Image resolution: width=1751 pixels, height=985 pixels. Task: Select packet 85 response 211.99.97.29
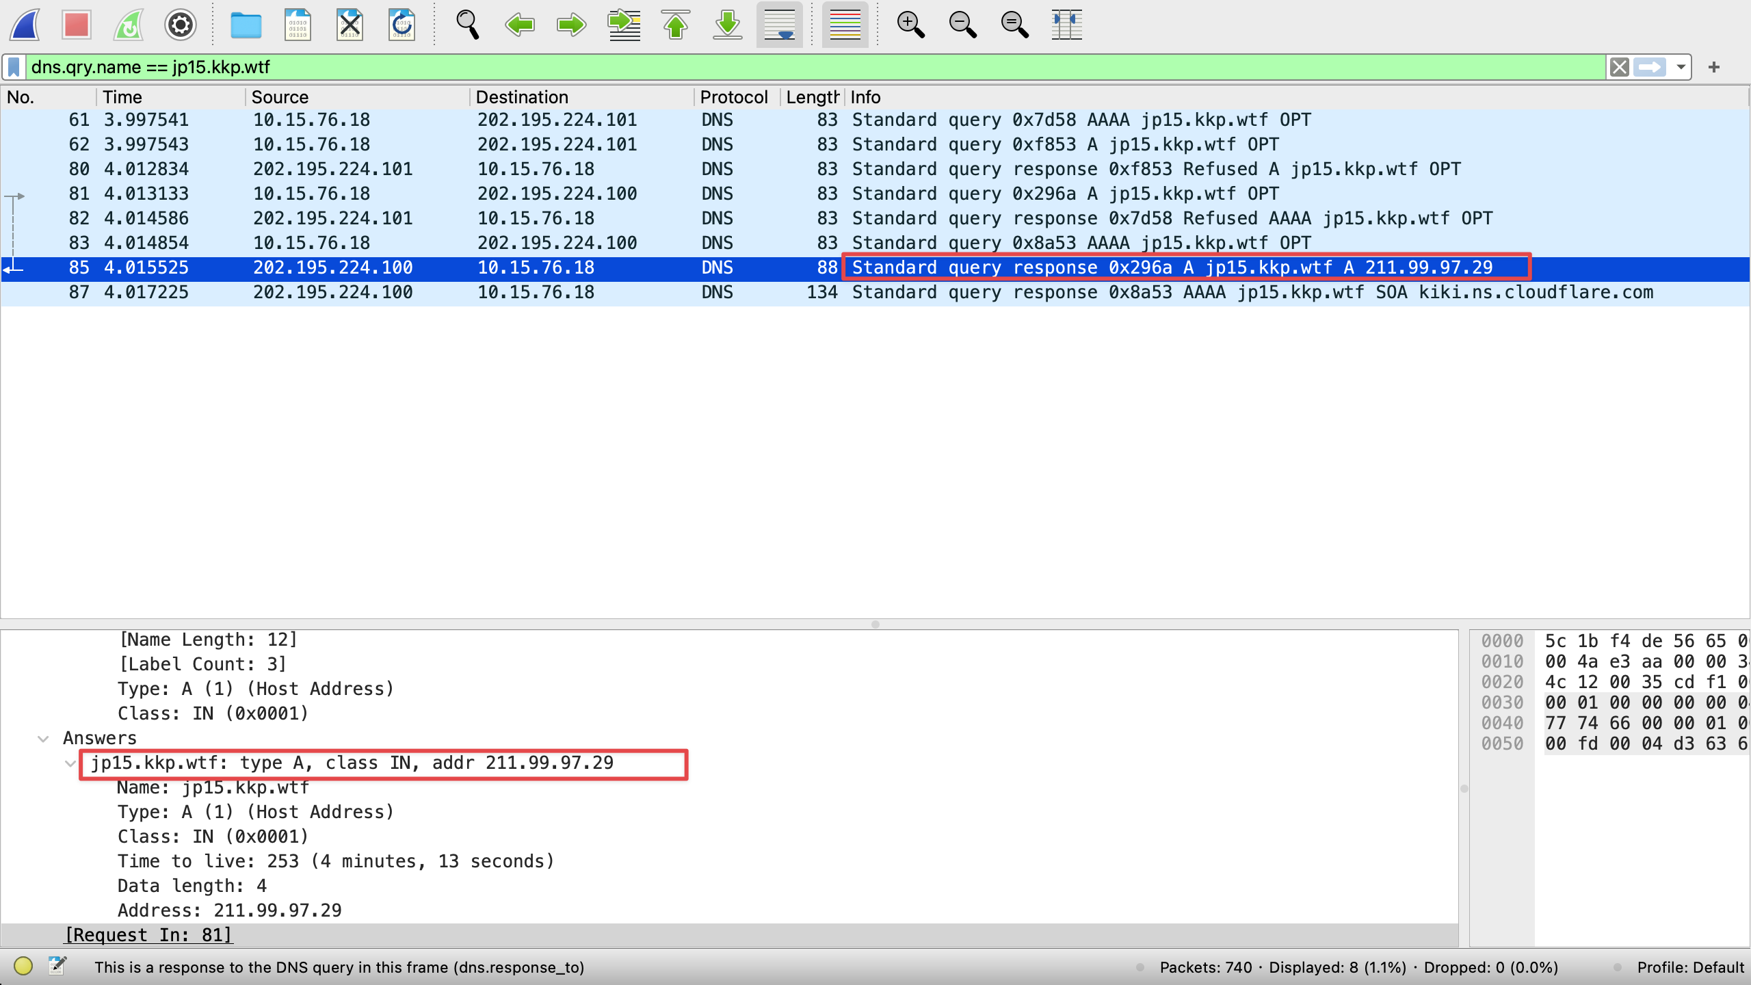click(x=875, y=268)
